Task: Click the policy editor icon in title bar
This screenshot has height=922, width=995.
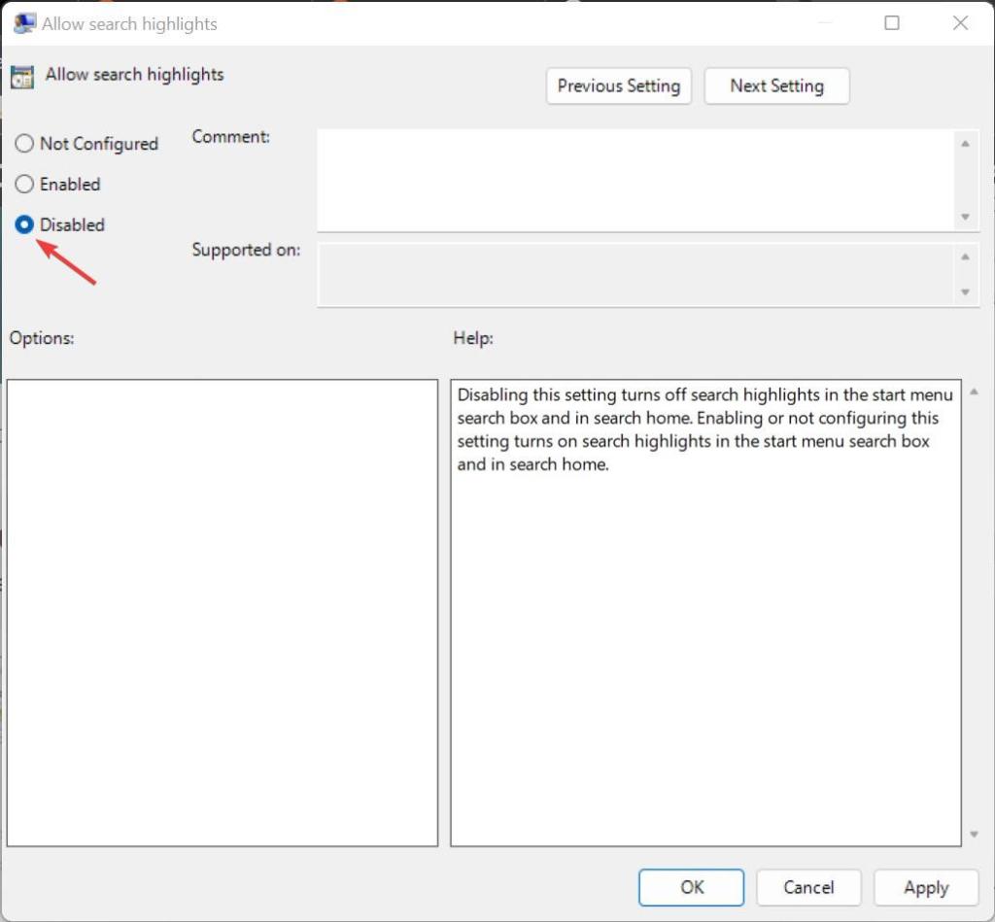Action: click(23, 23)
